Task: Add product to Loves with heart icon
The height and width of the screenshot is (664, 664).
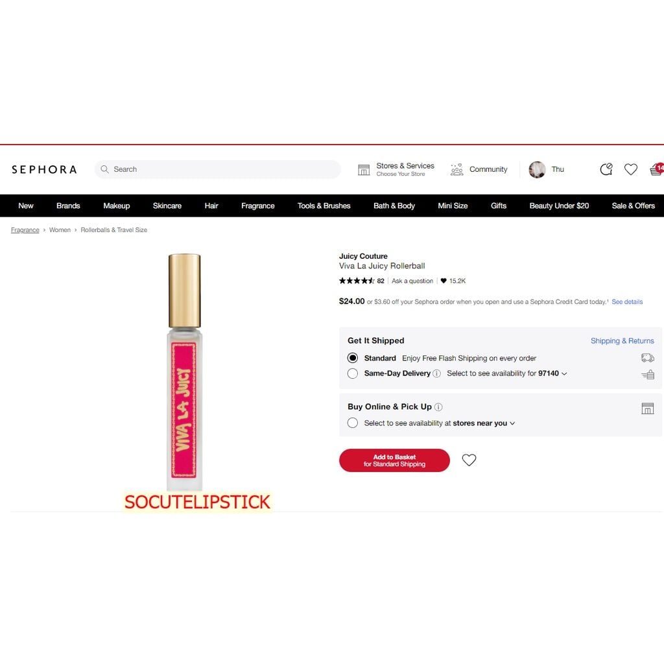Action: 469,460
